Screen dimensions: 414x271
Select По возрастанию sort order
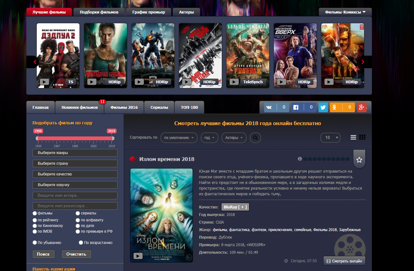(81, 243)
